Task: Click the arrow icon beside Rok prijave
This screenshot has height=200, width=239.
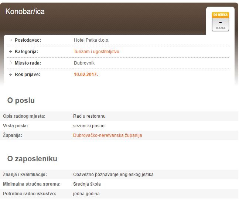Action: pyautogui.click(x=10, y=75)
